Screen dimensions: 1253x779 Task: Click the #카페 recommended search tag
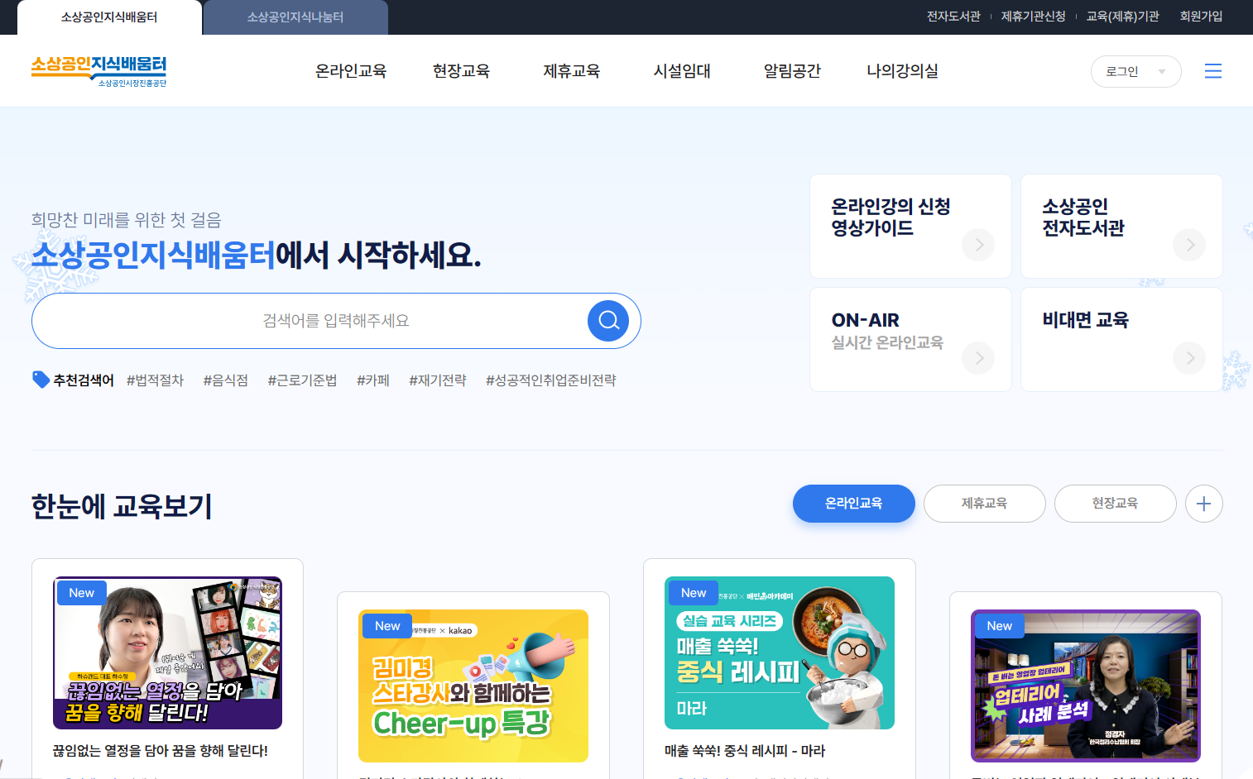tap(372, 380)
